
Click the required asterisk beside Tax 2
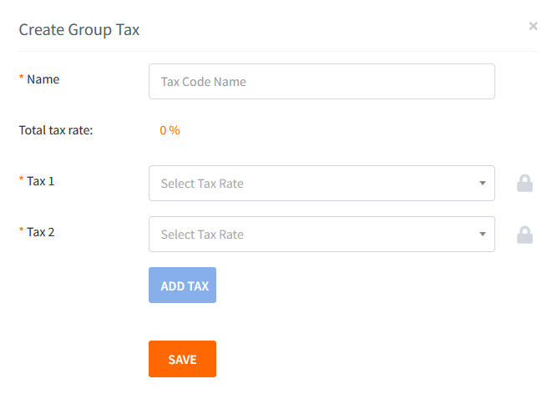tap(22, 231)
